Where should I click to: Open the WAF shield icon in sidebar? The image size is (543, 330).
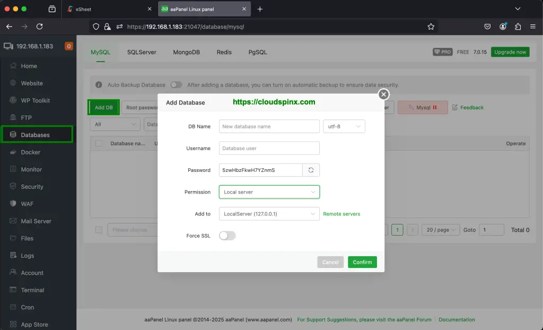tap(13, 204)
